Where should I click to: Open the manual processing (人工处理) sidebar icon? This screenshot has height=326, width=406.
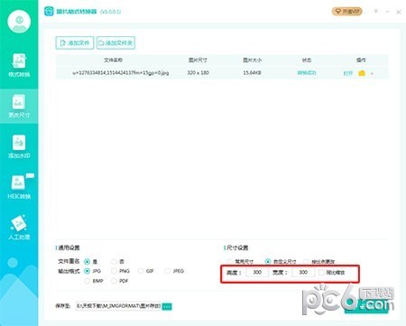point(19,228)
